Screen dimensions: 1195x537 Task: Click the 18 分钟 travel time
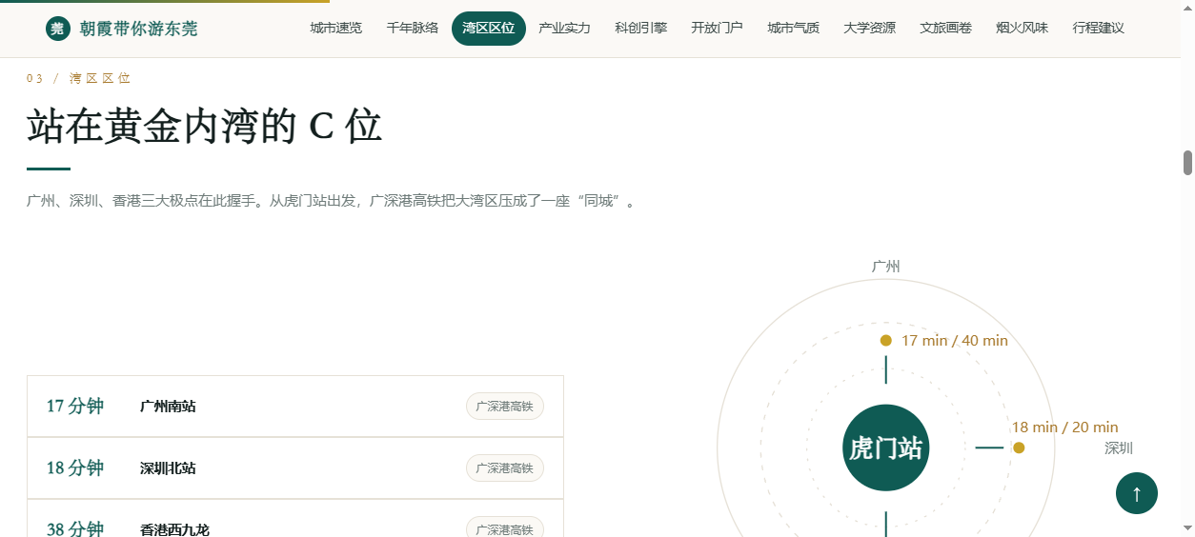[x=75, y=468]
